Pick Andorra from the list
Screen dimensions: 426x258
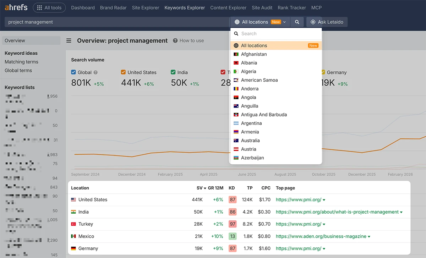point(276,89)
